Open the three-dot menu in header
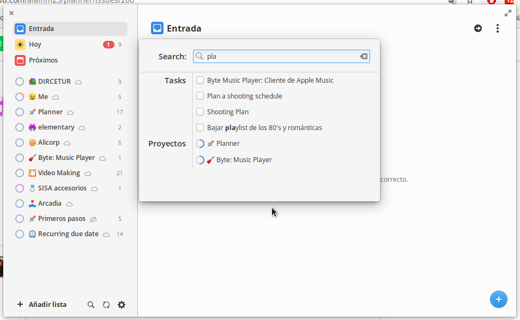The height and width of the screenshot is (320, 520). point(498,28)
